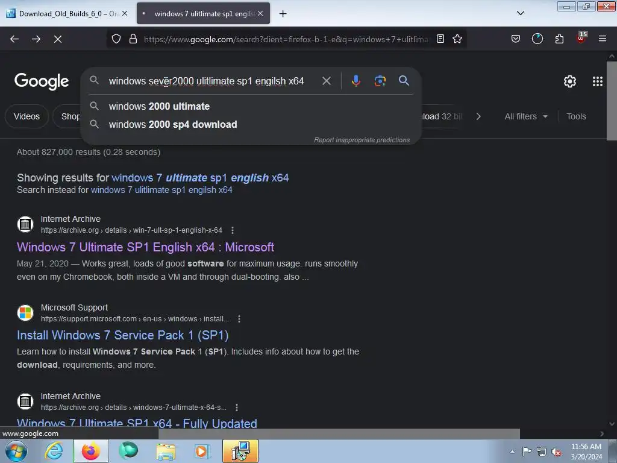Submit the search with the blue magnifier icon

[x=404, y=81]
